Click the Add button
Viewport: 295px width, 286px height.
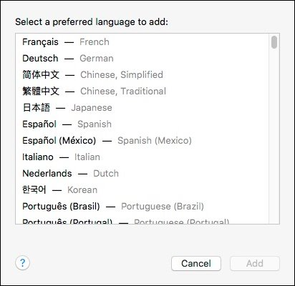[255, 263]
